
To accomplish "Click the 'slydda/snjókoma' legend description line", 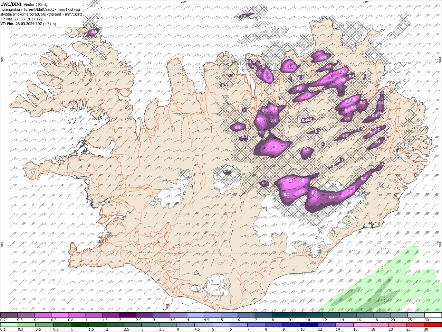I will pyautogui.click(x=41, y=14).
